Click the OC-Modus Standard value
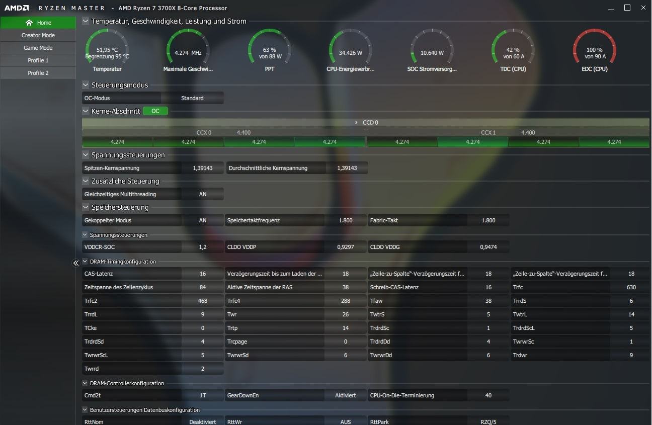Viewport: 652px width, 425px height. (192, 98)
